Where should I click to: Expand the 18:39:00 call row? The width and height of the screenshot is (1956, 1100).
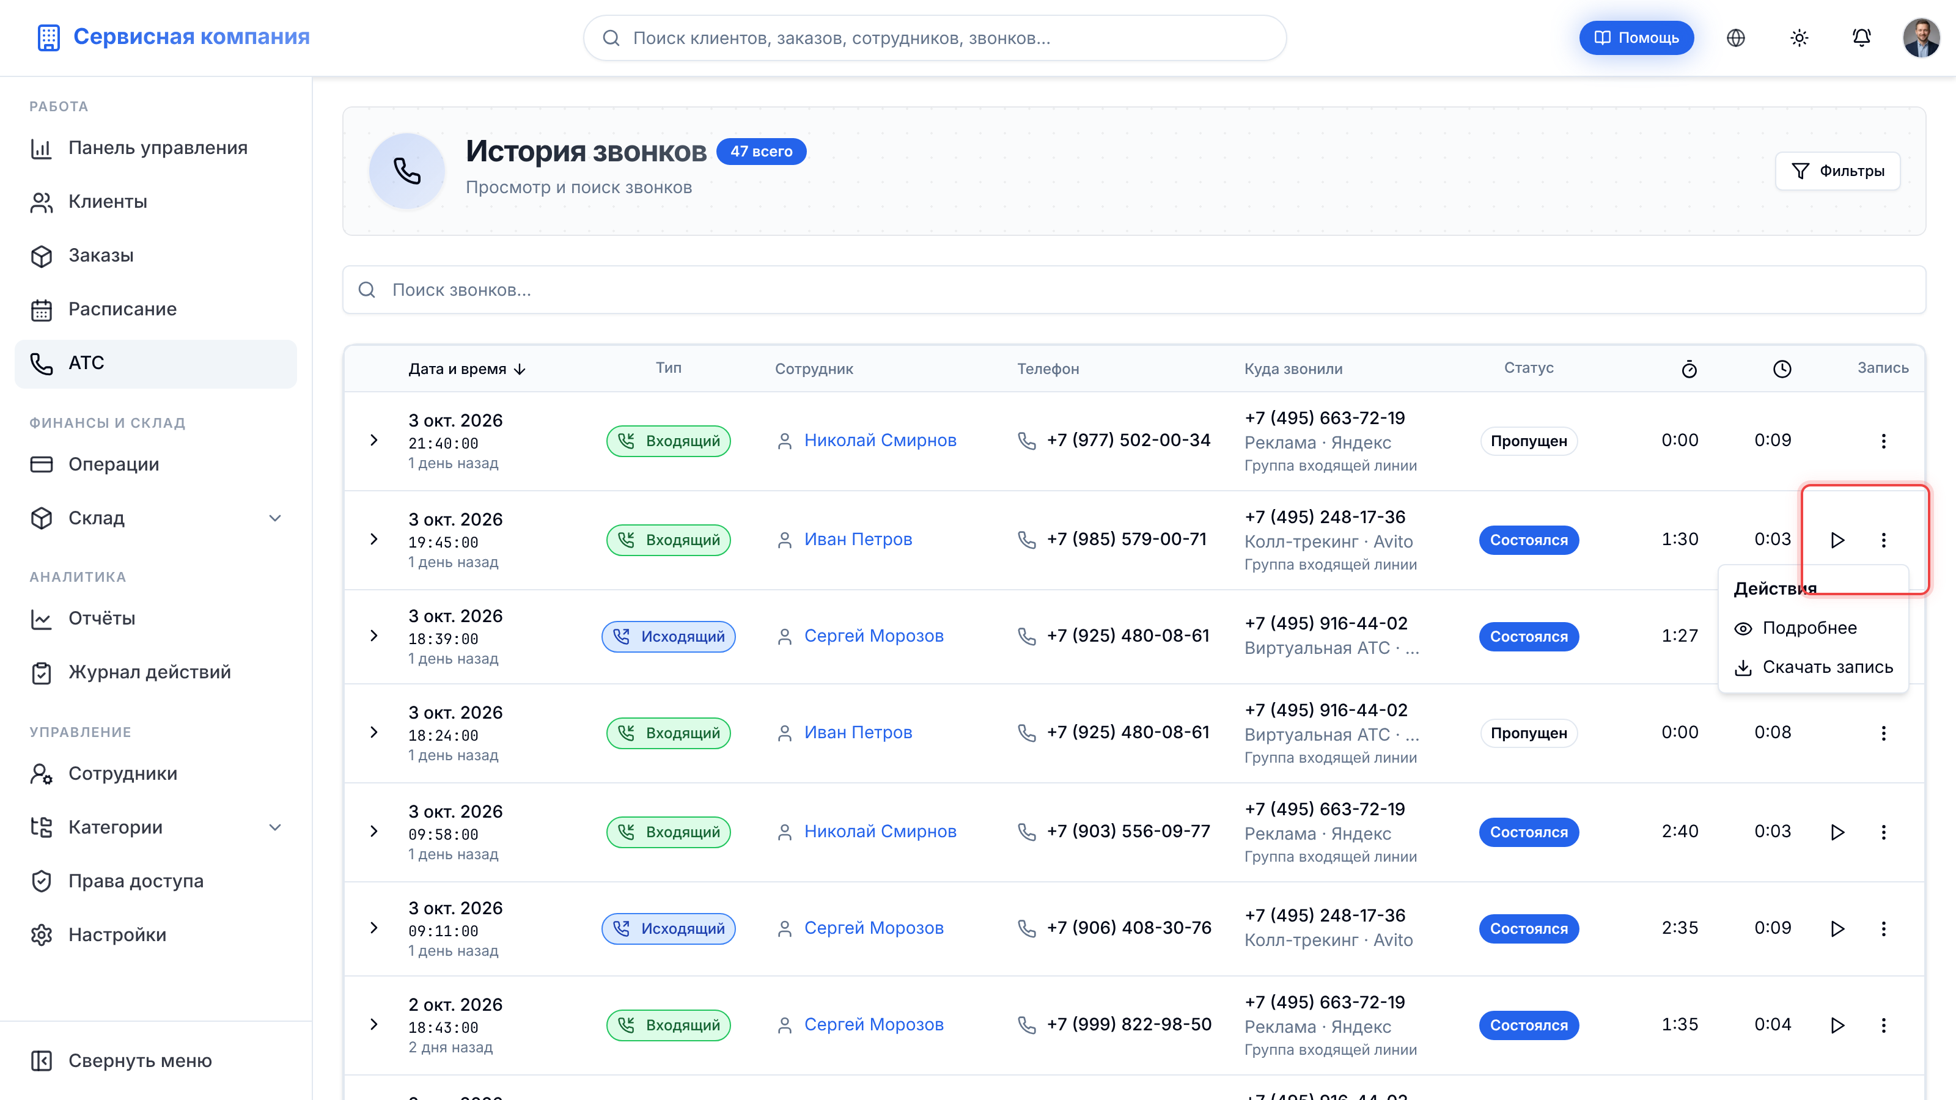coord(373,636)
